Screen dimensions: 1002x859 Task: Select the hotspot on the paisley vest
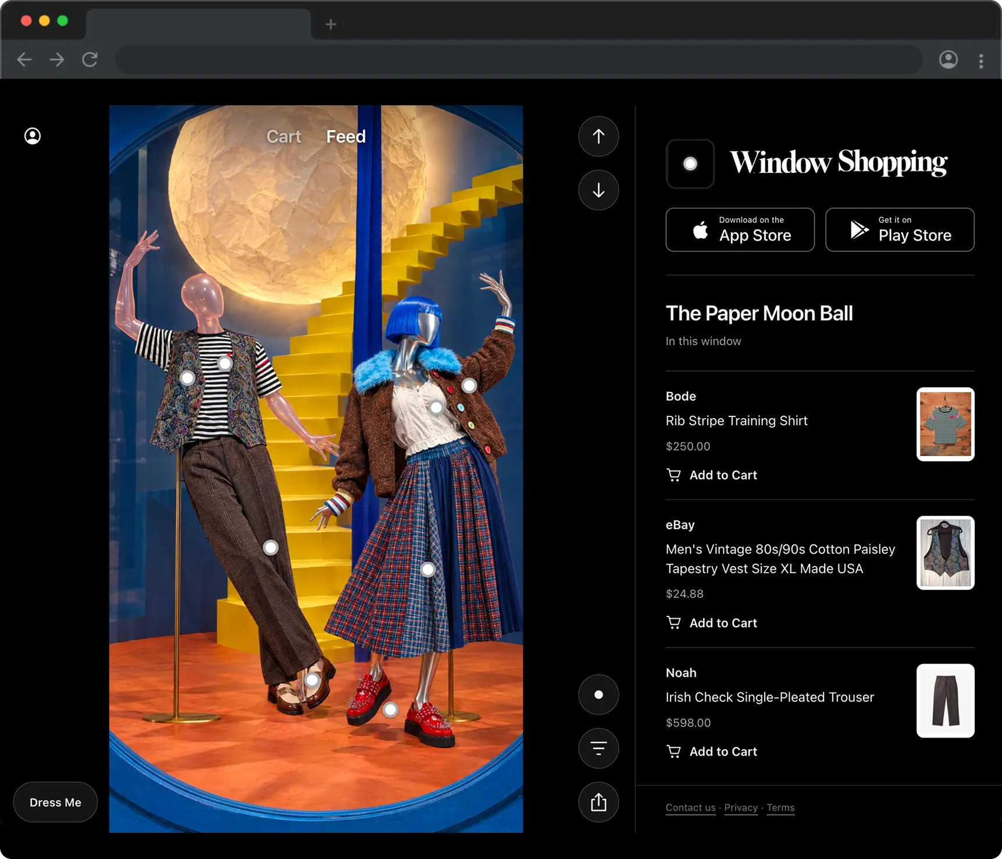pyautogui.click(x=187, y=379)
